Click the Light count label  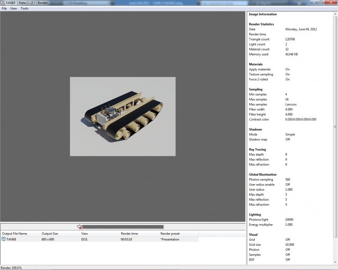click(257, 44)
